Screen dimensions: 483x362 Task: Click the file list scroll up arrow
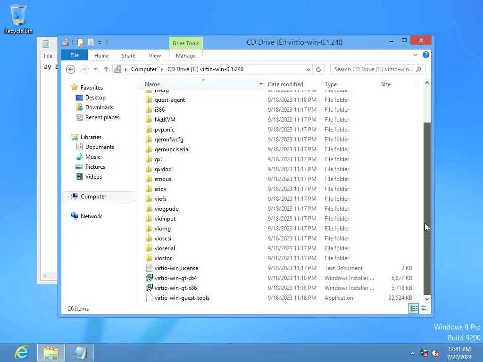tap(427, 82)
